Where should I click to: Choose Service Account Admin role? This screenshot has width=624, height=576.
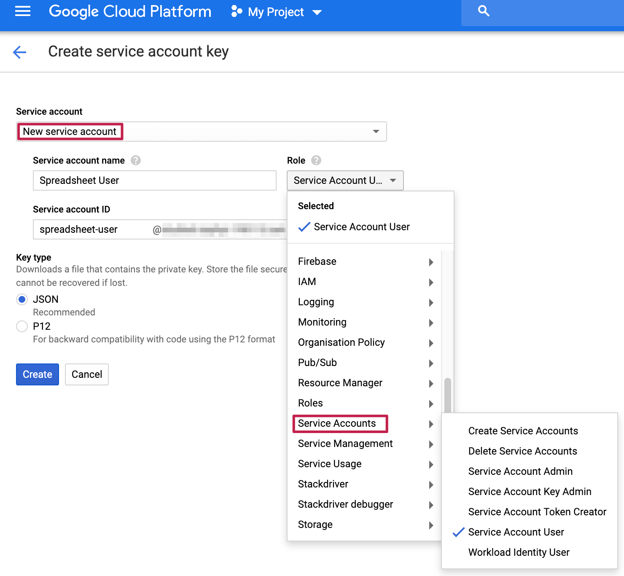tap(520, 471)
